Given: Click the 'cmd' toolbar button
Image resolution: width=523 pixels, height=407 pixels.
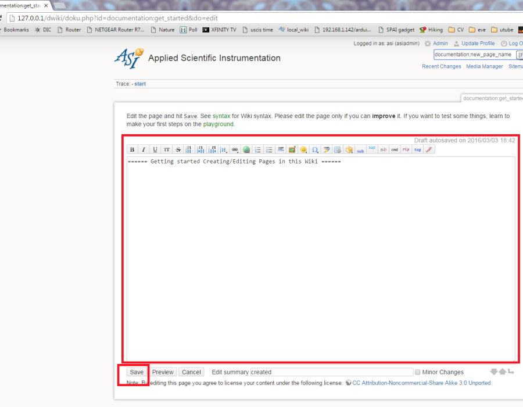Looking at the screenshot, I should [395, 150].
